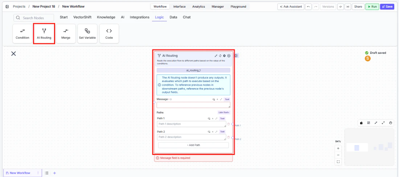Add a Set Variable node
This screenshot has width=399, height=177.
tap(87, 34)
